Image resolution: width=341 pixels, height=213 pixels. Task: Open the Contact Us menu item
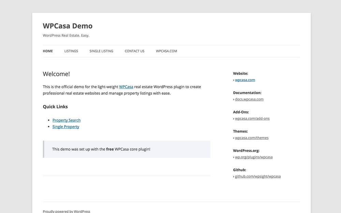click(135, 51)
